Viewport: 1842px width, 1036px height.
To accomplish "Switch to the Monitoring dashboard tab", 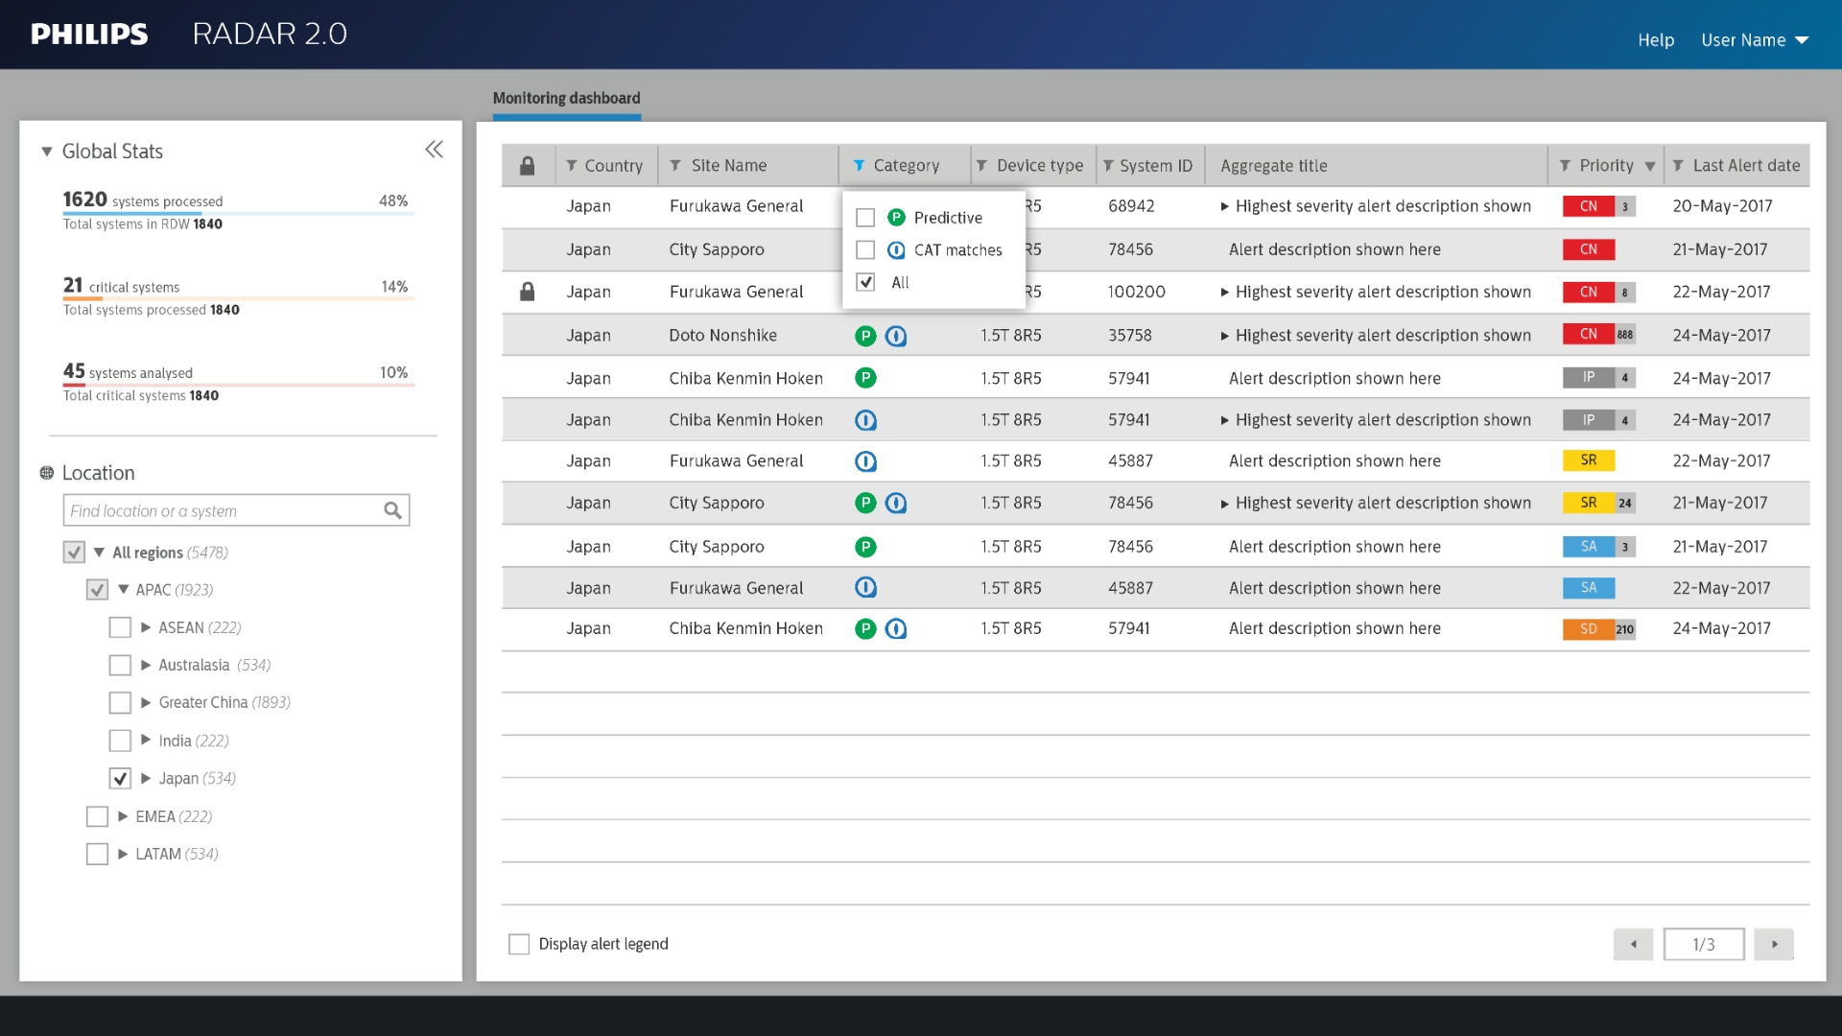I will 566,98.
